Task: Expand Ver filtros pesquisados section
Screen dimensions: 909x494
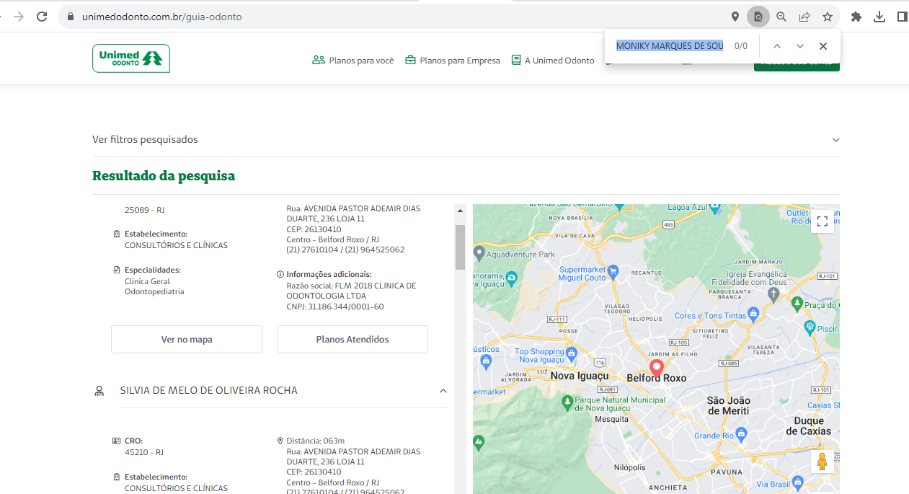Action: tap(835, 140)
